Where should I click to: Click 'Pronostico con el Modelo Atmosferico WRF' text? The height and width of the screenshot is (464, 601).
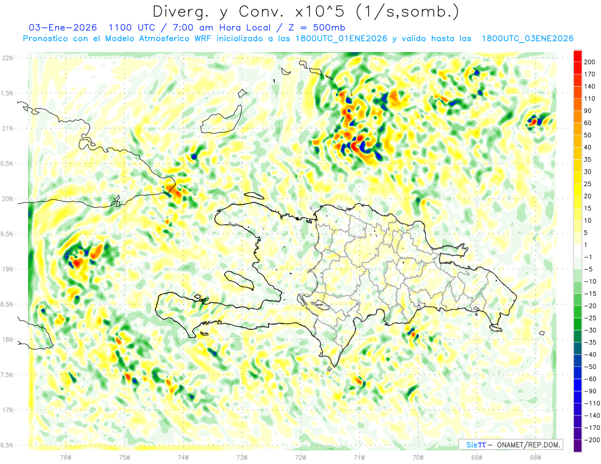click(x=118, y=39)
